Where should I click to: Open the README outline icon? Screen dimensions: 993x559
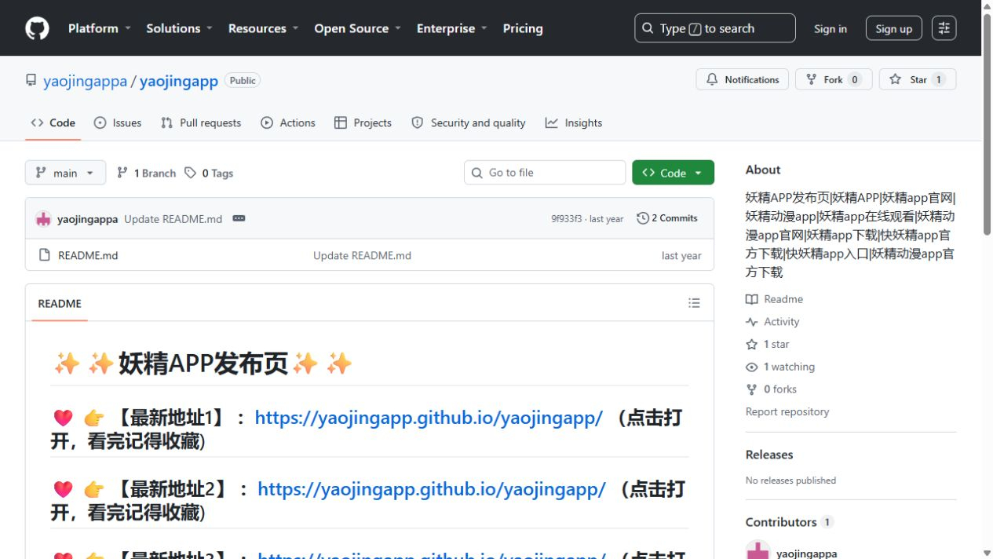pyautogui.click(x=694, y=303)
